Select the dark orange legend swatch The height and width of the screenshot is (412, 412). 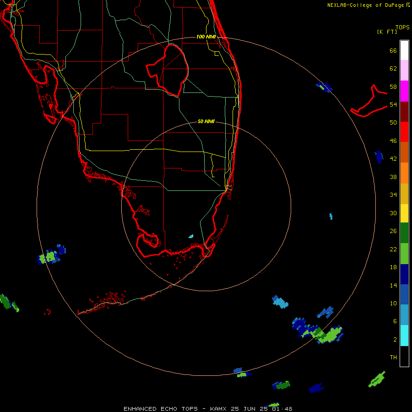(404, 152)
